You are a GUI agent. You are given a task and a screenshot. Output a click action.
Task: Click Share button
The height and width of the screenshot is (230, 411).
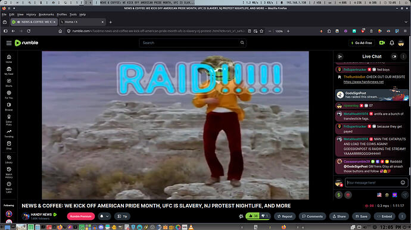[x=339, y=216]
